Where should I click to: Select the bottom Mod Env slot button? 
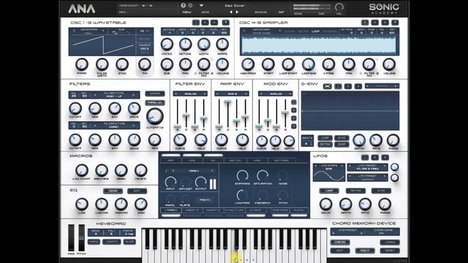(x=294, y=126)
